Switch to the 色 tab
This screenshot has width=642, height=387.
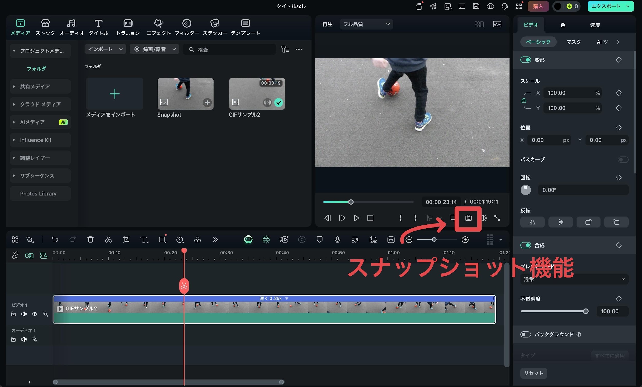[x=563, y=25]
